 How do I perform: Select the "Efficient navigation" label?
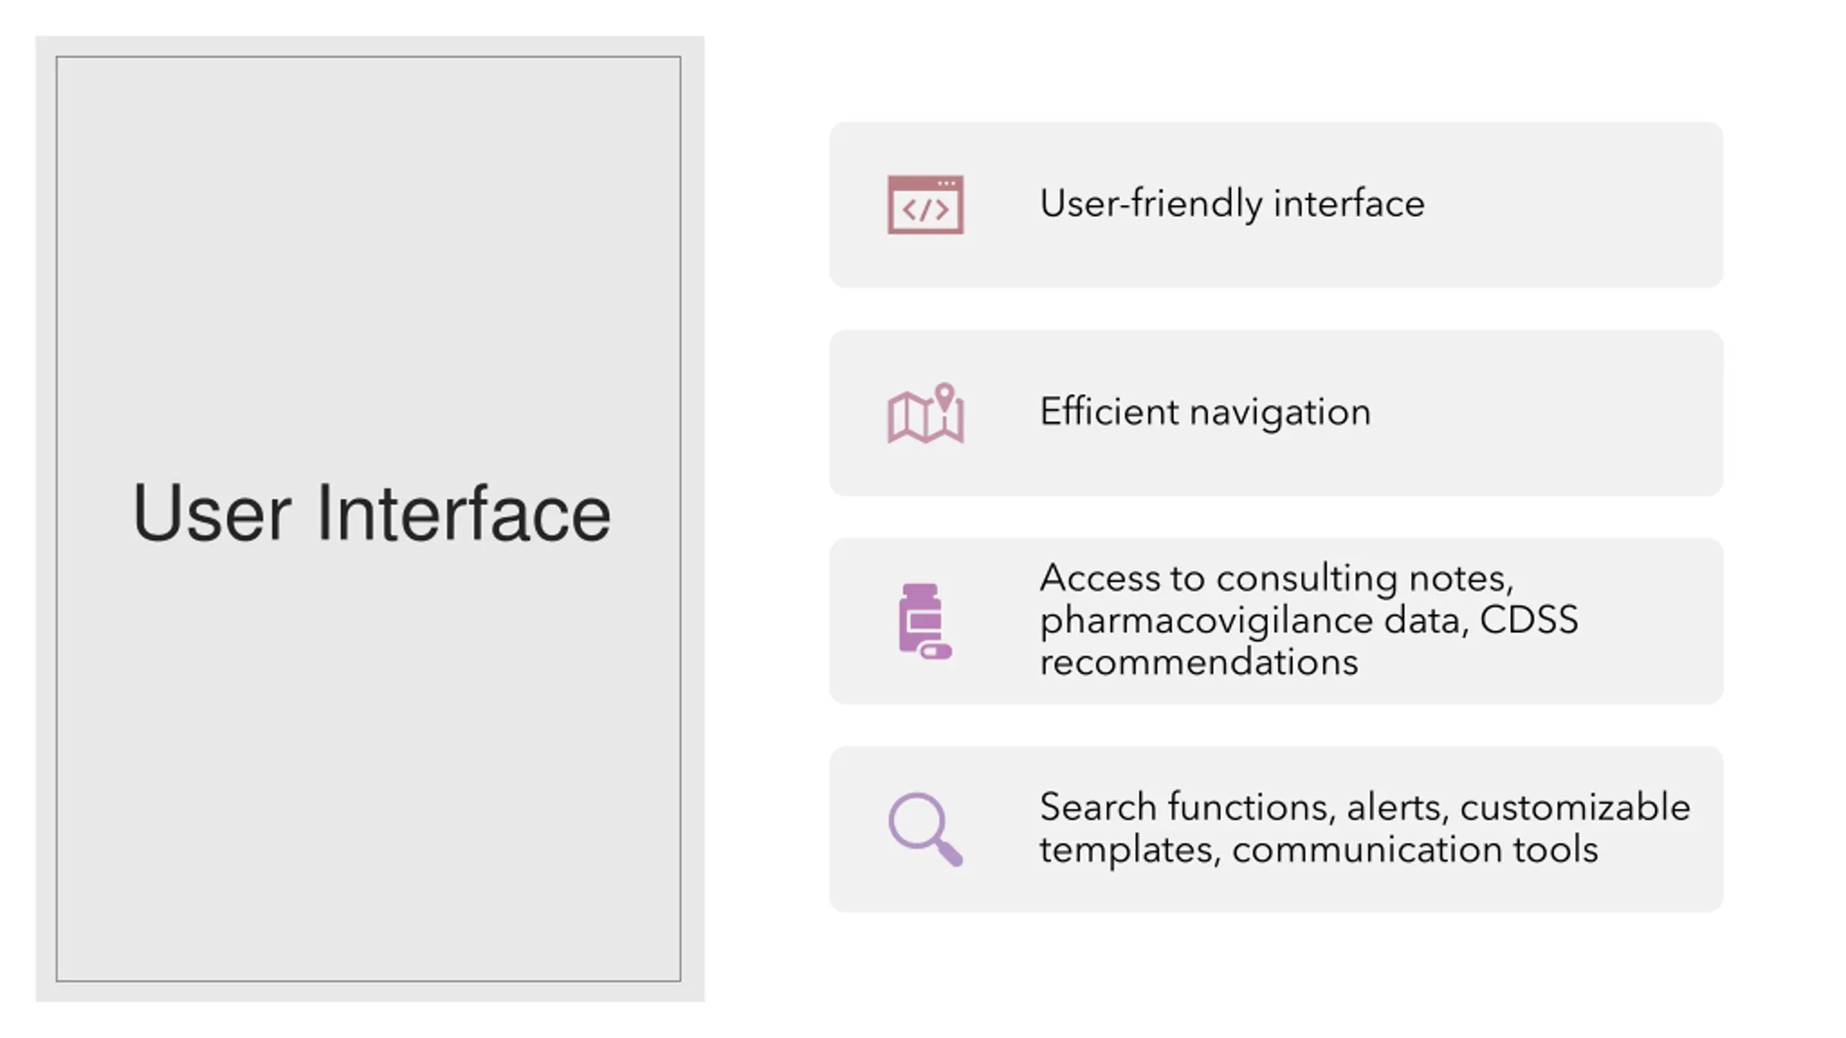click(1205, 412)
